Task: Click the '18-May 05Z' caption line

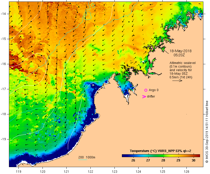Action: pos(178,74)
